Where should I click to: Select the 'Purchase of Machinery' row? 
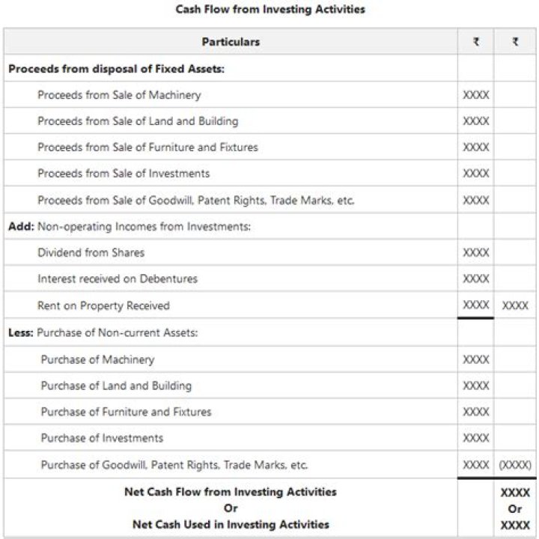(x=97, y=359)
